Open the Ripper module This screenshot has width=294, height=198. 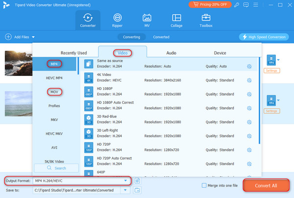click(118, 20)
